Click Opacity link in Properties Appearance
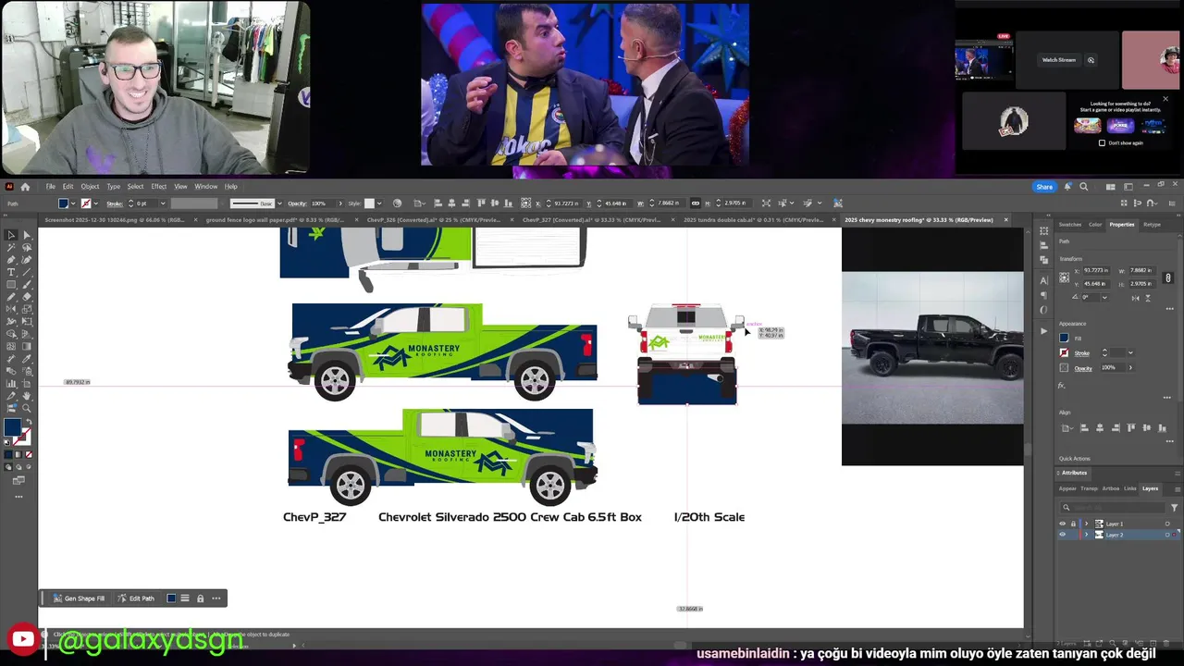This screenshot has width=1184, height=666. pyautogui.click(x=1083, y=368)
